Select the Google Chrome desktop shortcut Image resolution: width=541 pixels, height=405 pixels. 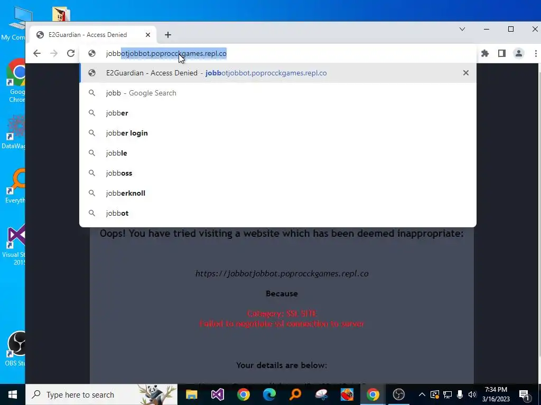16,81
